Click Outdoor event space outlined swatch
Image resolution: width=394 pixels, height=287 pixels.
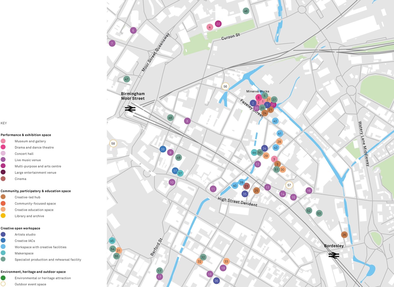(3, 284)
